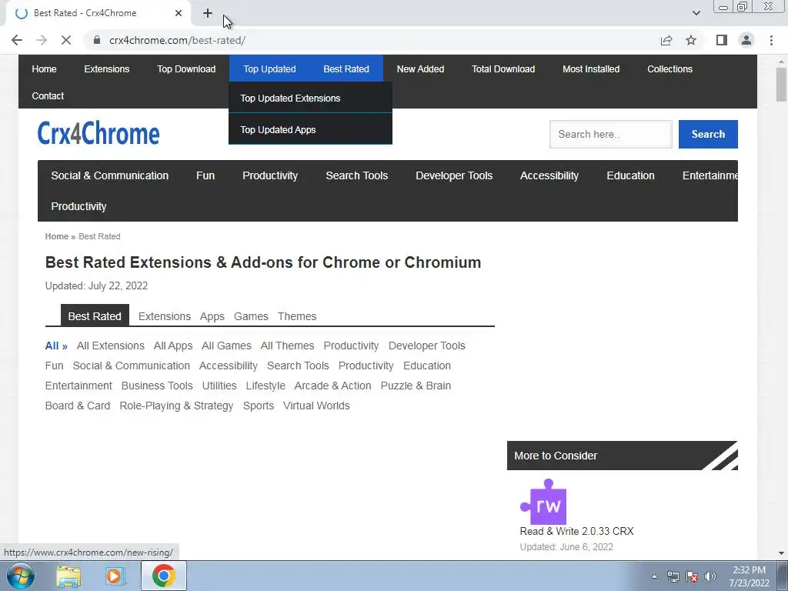Open Fun category in dark bar
This screenshot has width=788, height=591.
(x=205, y=175)
